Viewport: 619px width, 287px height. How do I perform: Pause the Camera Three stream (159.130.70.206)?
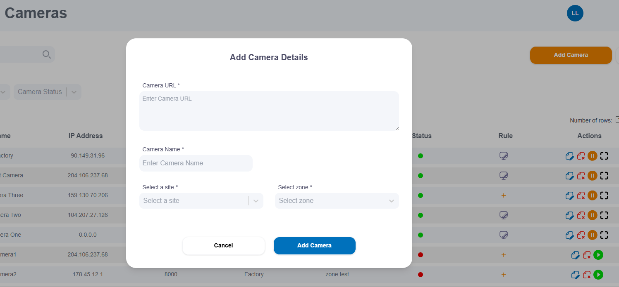pos(593,195)
